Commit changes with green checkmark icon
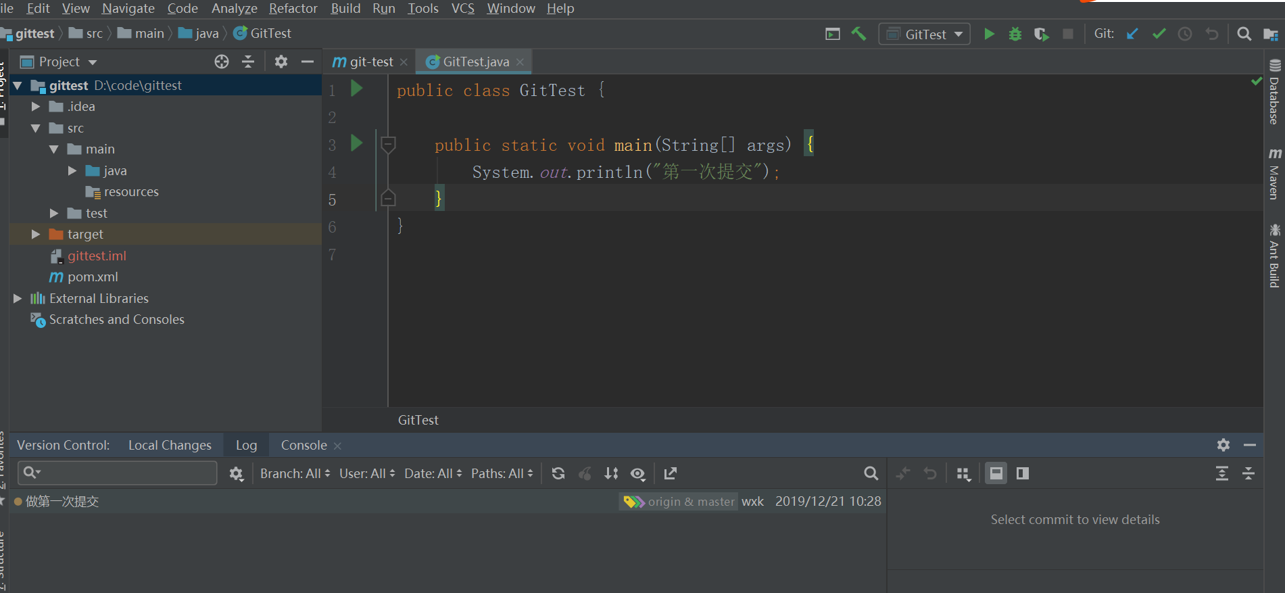This screenshot has height=593, width=1285. (x=1159, y=34)
